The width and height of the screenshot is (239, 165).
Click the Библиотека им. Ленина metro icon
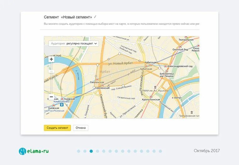click(x=167, y=71)
